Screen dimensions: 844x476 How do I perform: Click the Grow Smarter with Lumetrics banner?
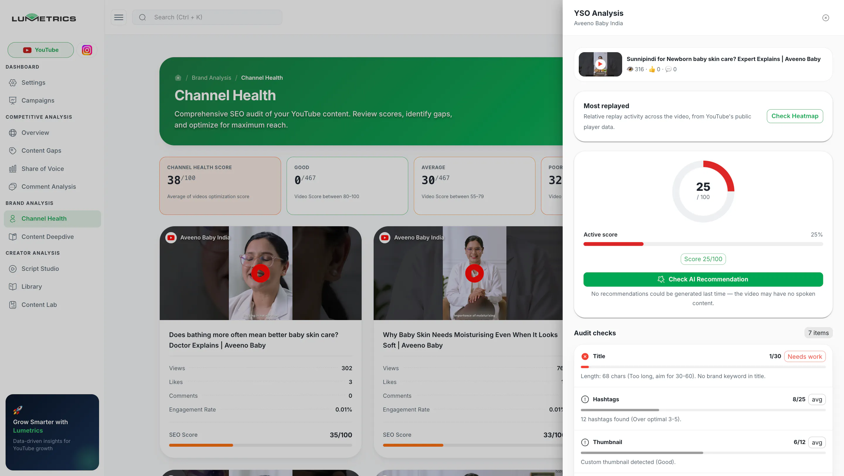pyautogui.click(x=52, y=432)
